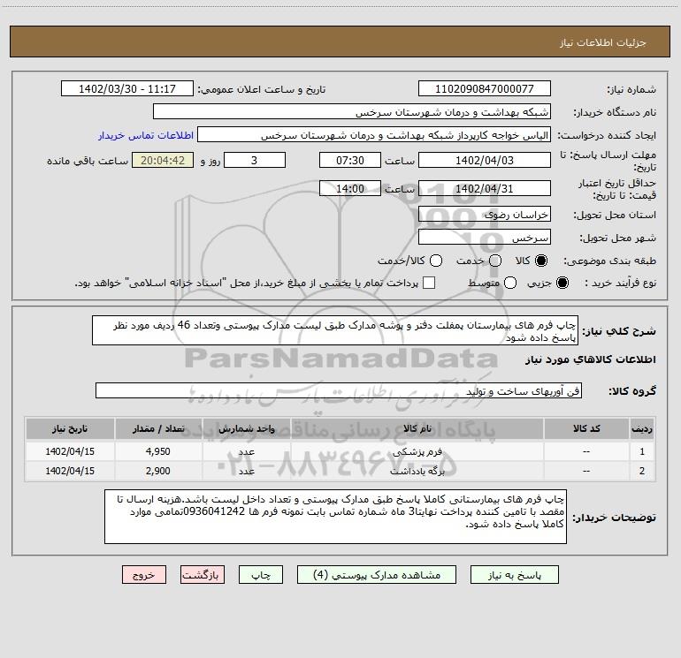
Task: Click the response deadline time 07:30
Action: pyautogui.click(x=350, y=160)
